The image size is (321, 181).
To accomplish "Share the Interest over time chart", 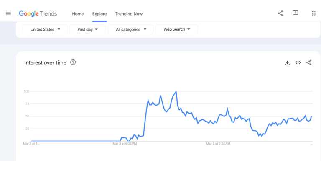I will pos(309,63).
